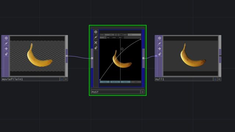Select the null1 node name label
The image size is (235, 132).
click(x=160, y=79)
